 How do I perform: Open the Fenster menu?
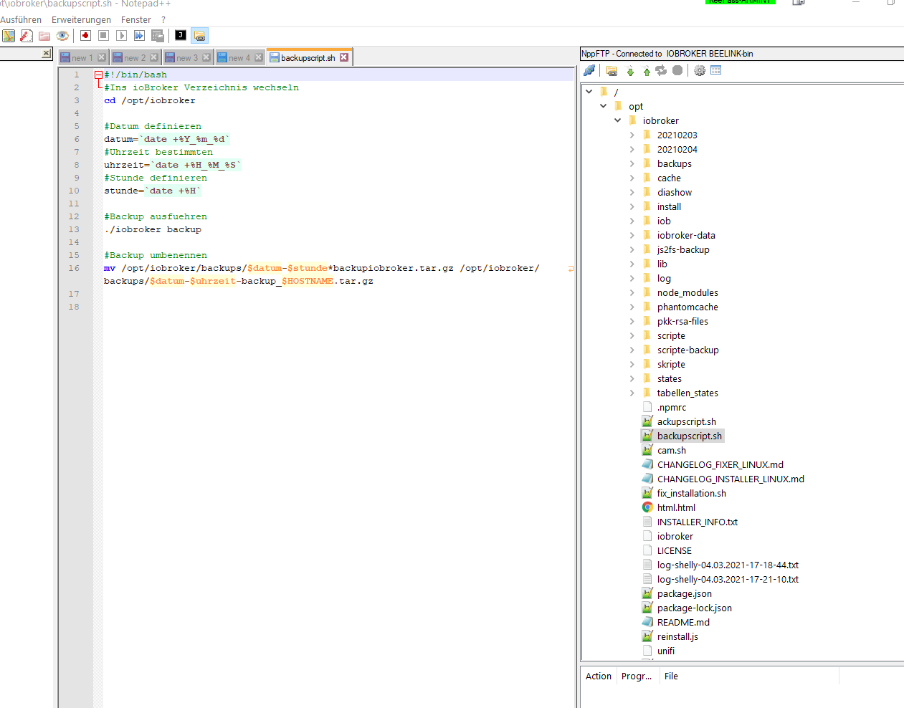[136, 20]
